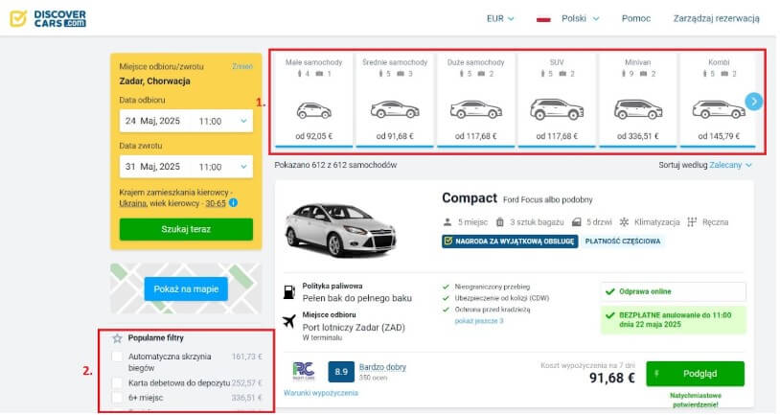Viewport: 780px width, 415px height.
Task: Click the Pokaż na mapie button
Action: pyautogui.click(x=186, y=289)
